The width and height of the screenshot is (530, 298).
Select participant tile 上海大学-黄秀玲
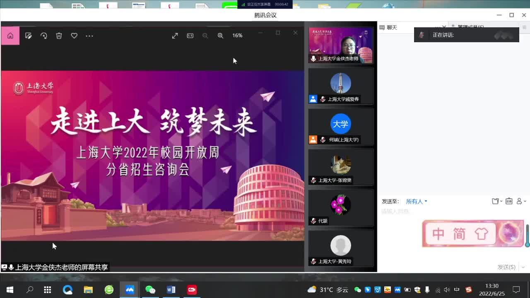tap(341, 248)
